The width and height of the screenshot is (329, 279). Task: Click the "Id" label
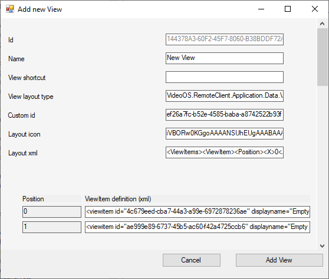click(11, 40)
